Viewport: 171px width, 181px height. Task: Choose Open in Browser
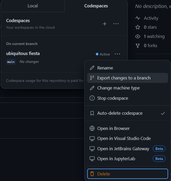tap(128, 128)
